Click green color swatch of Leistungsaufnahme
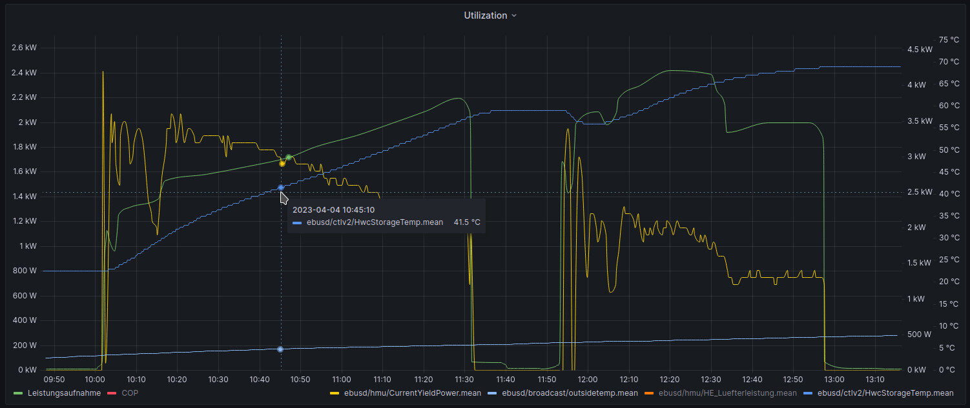 [17, 393]
